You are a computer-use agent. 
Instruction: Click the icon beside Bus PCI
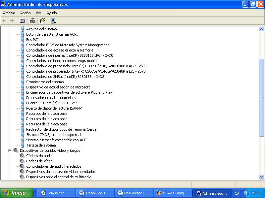coord(22,40)
